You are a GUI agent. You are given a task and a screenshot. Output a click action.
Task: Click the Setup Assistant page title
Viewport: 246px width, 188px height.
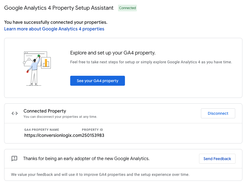tap(59, 8)
